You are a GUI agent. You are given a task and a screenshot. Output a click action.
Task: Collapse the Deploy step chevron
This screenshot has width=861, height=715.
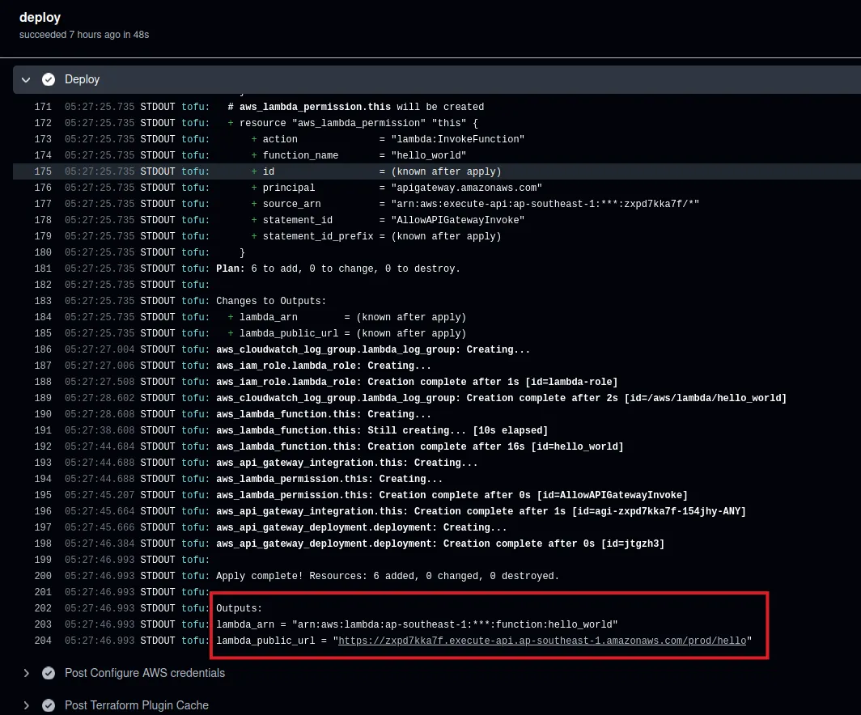point(26,79)
